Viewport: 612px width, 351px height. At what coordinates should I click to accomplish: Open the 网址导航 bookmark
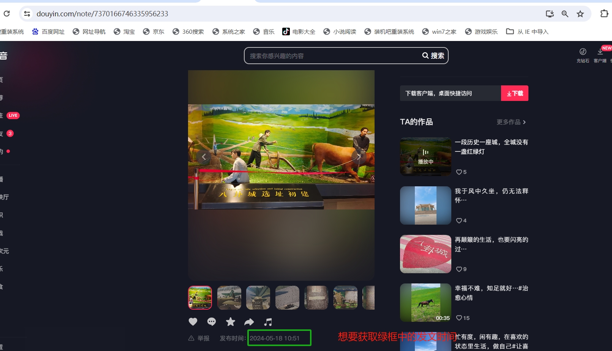(x=89, y=31)
